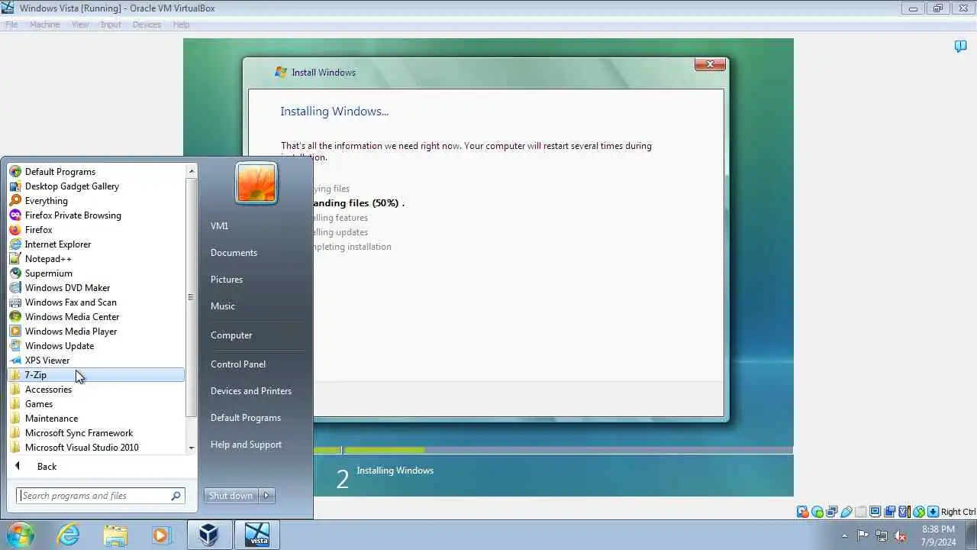Click the programs list scroll up arrow

click(192, 171)
